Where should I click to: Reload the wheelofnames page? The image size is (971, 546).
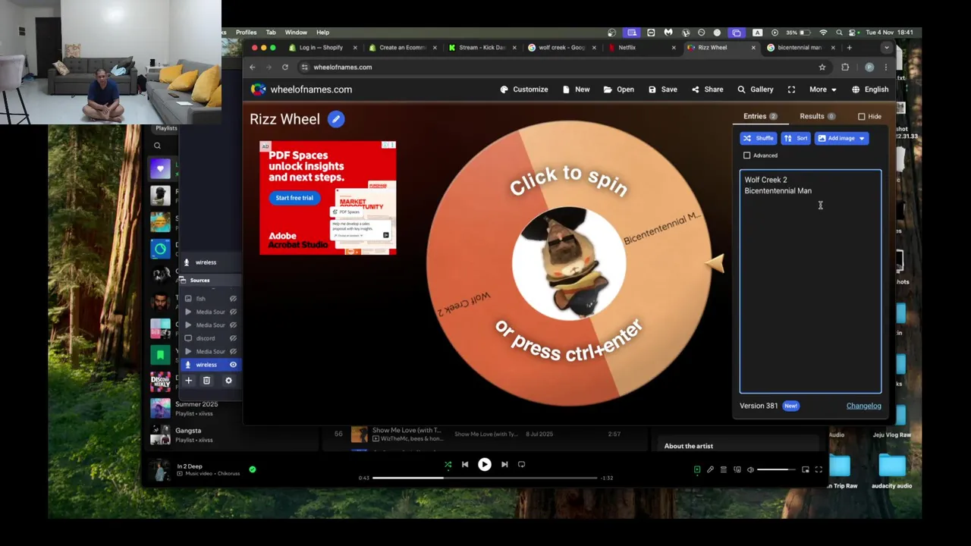tap(284, 67)
